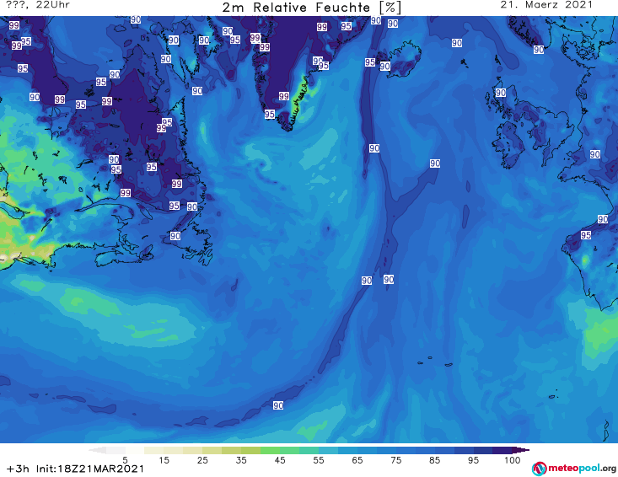
Task: Click the "45" legend value
Action: (280, 459)
